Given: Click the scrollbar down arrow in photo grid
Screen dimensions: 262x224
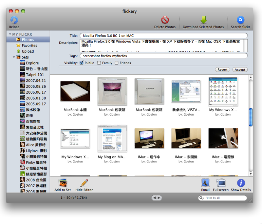Looking at the screenshot, I should point(251,174).
